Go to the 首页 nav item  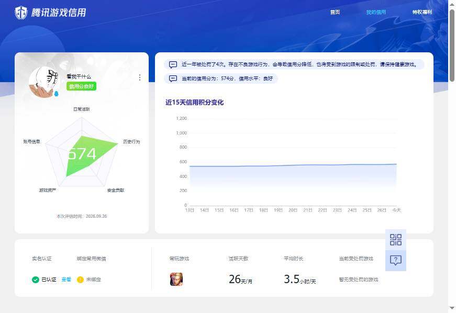tap(335, 12)
